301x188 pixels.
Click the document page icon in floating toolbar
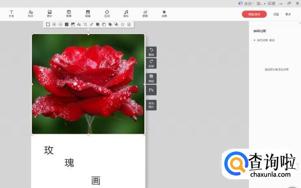pos(129,24)
